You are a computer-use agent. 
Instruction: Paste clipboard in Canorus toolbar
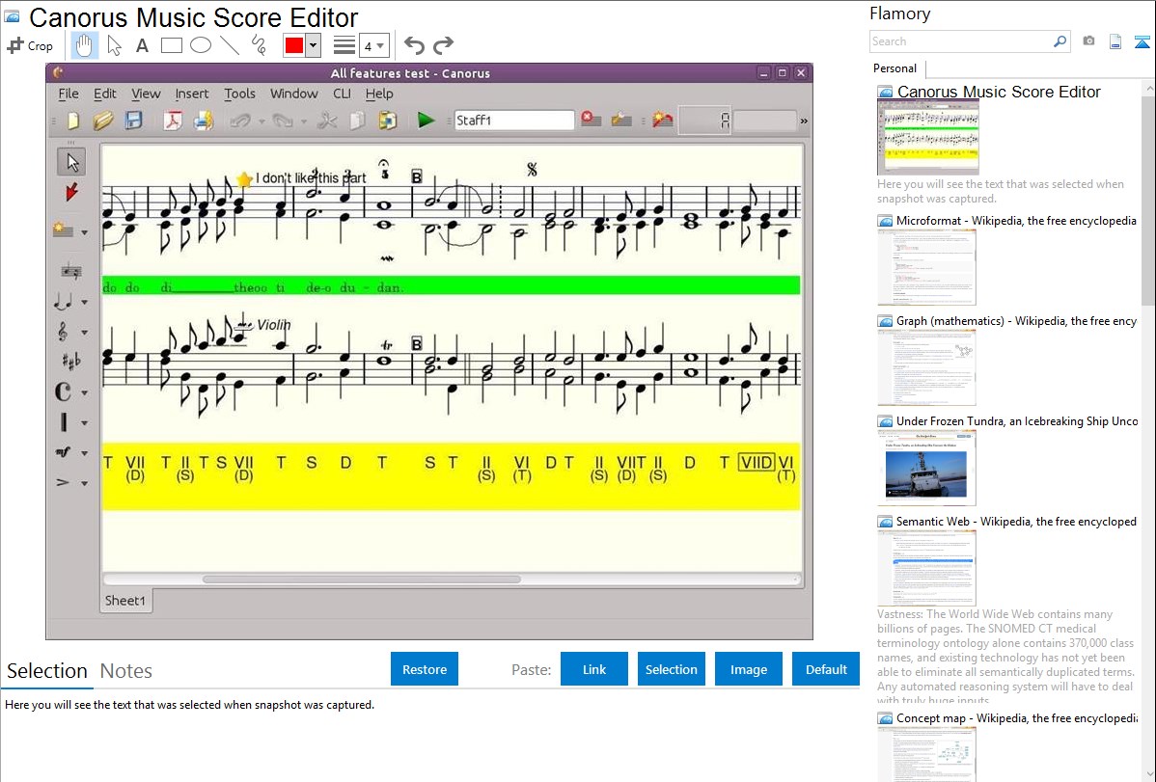click(387, 121)
